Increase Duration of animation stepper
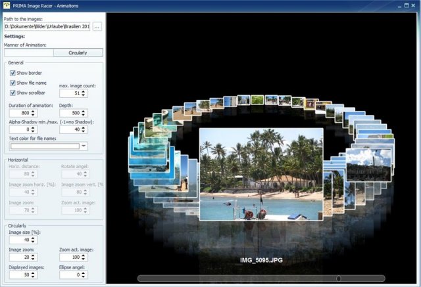 pyautogui.click(x=33, y=111)
